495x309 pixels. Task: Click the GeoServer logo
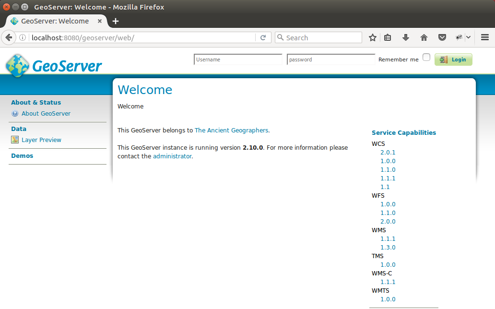pos(54,65)
